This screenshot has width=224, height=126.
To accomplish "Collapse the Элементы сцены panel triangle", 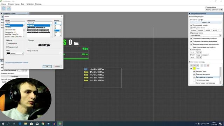I will (x=1, y=13).
